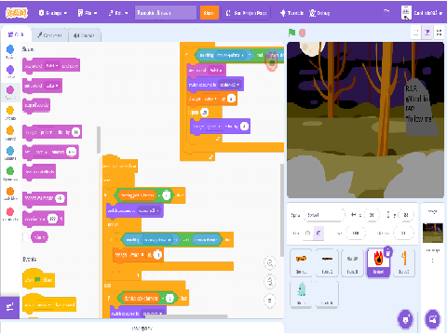Open the Tutorials lightbulb
The image size is (447, 335).
point(291,13)
